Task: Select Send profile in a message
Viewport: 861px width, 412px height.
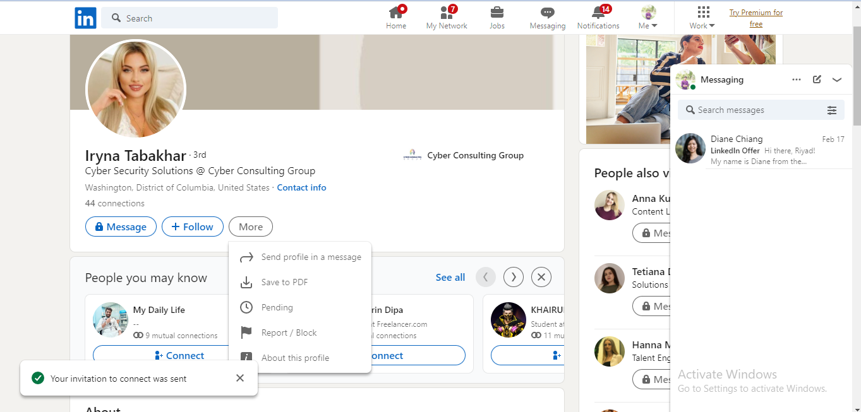Action: click(x=300, y=257)
